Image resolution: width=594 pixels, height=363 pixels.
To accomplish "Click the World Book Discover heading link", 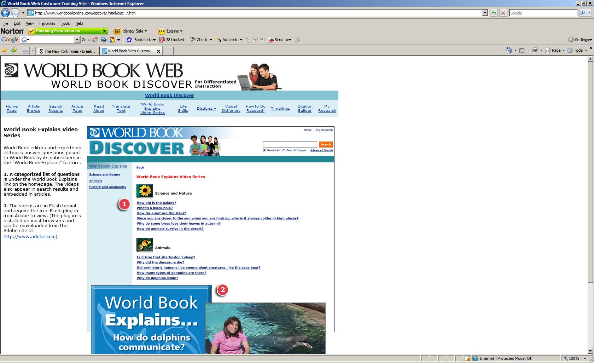I will pos(169,95).
